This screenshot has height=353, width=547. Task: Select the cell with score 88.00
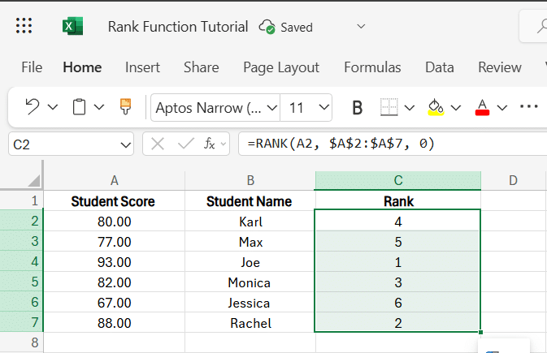point(114,323)
